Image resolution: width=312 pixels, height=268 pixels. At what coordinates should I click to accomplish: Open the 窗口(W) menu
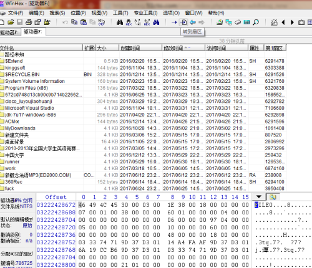click(x=194, y=13)
